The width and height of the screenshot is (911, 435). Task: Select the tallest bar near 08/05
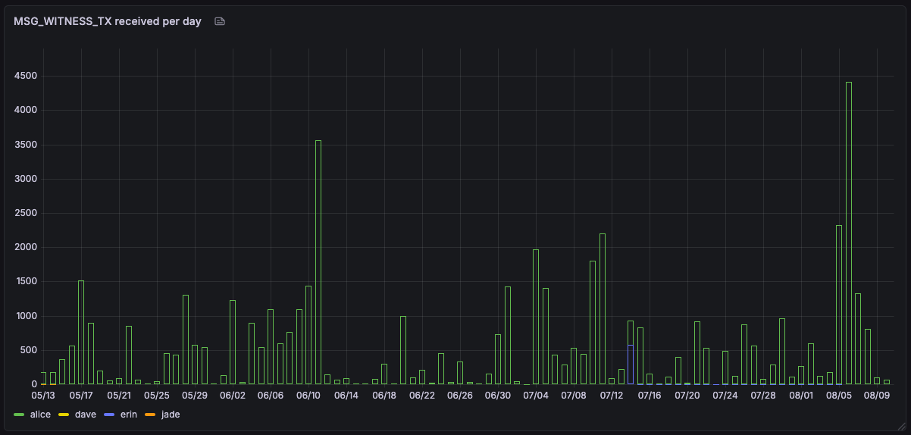coord(849,233)
